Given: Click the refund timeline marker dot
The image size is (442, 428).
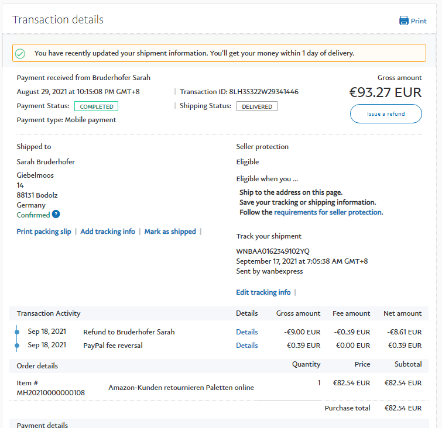Looking at the screenshot, I should (17, 332).
